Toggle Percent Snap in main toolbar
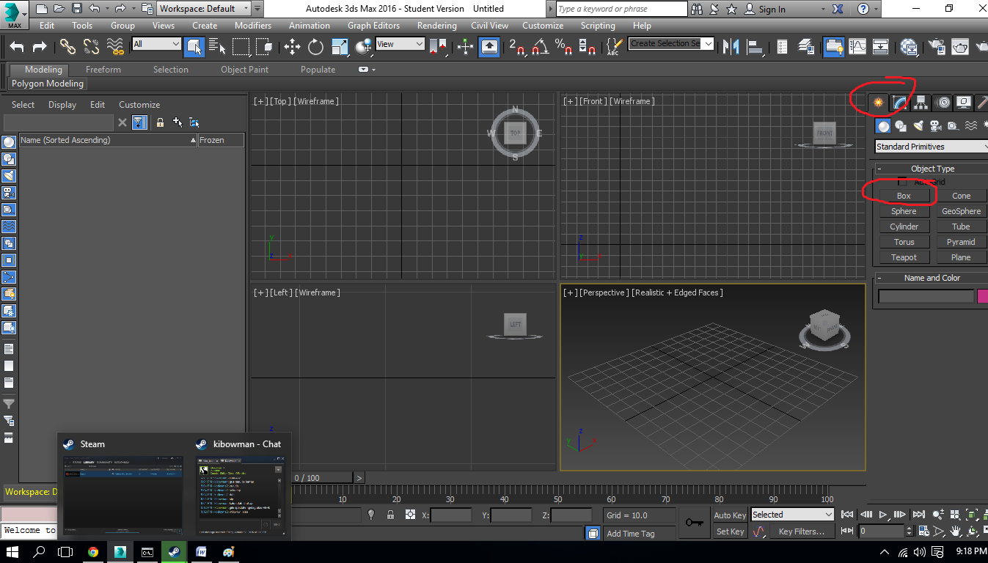The width and height of the screenshot is (988, 563). point(563,46)
